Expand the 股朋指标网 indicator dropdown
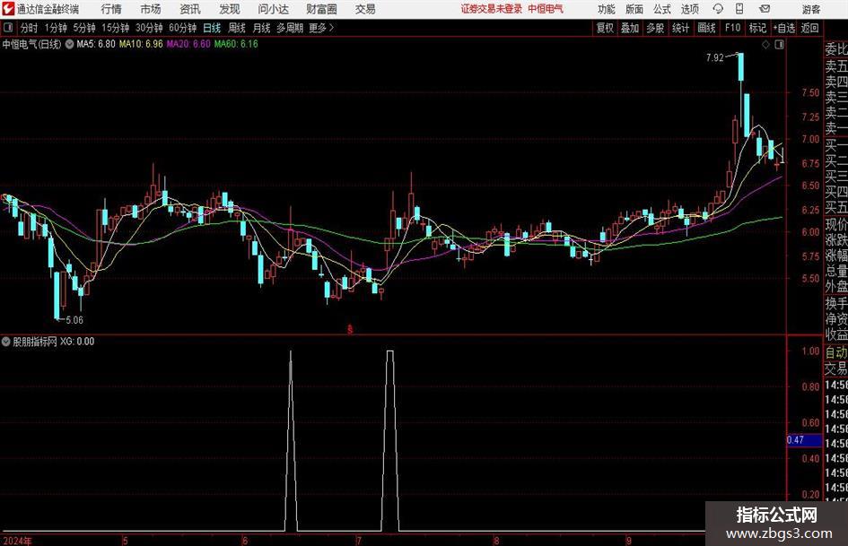 tap(6, 342)
